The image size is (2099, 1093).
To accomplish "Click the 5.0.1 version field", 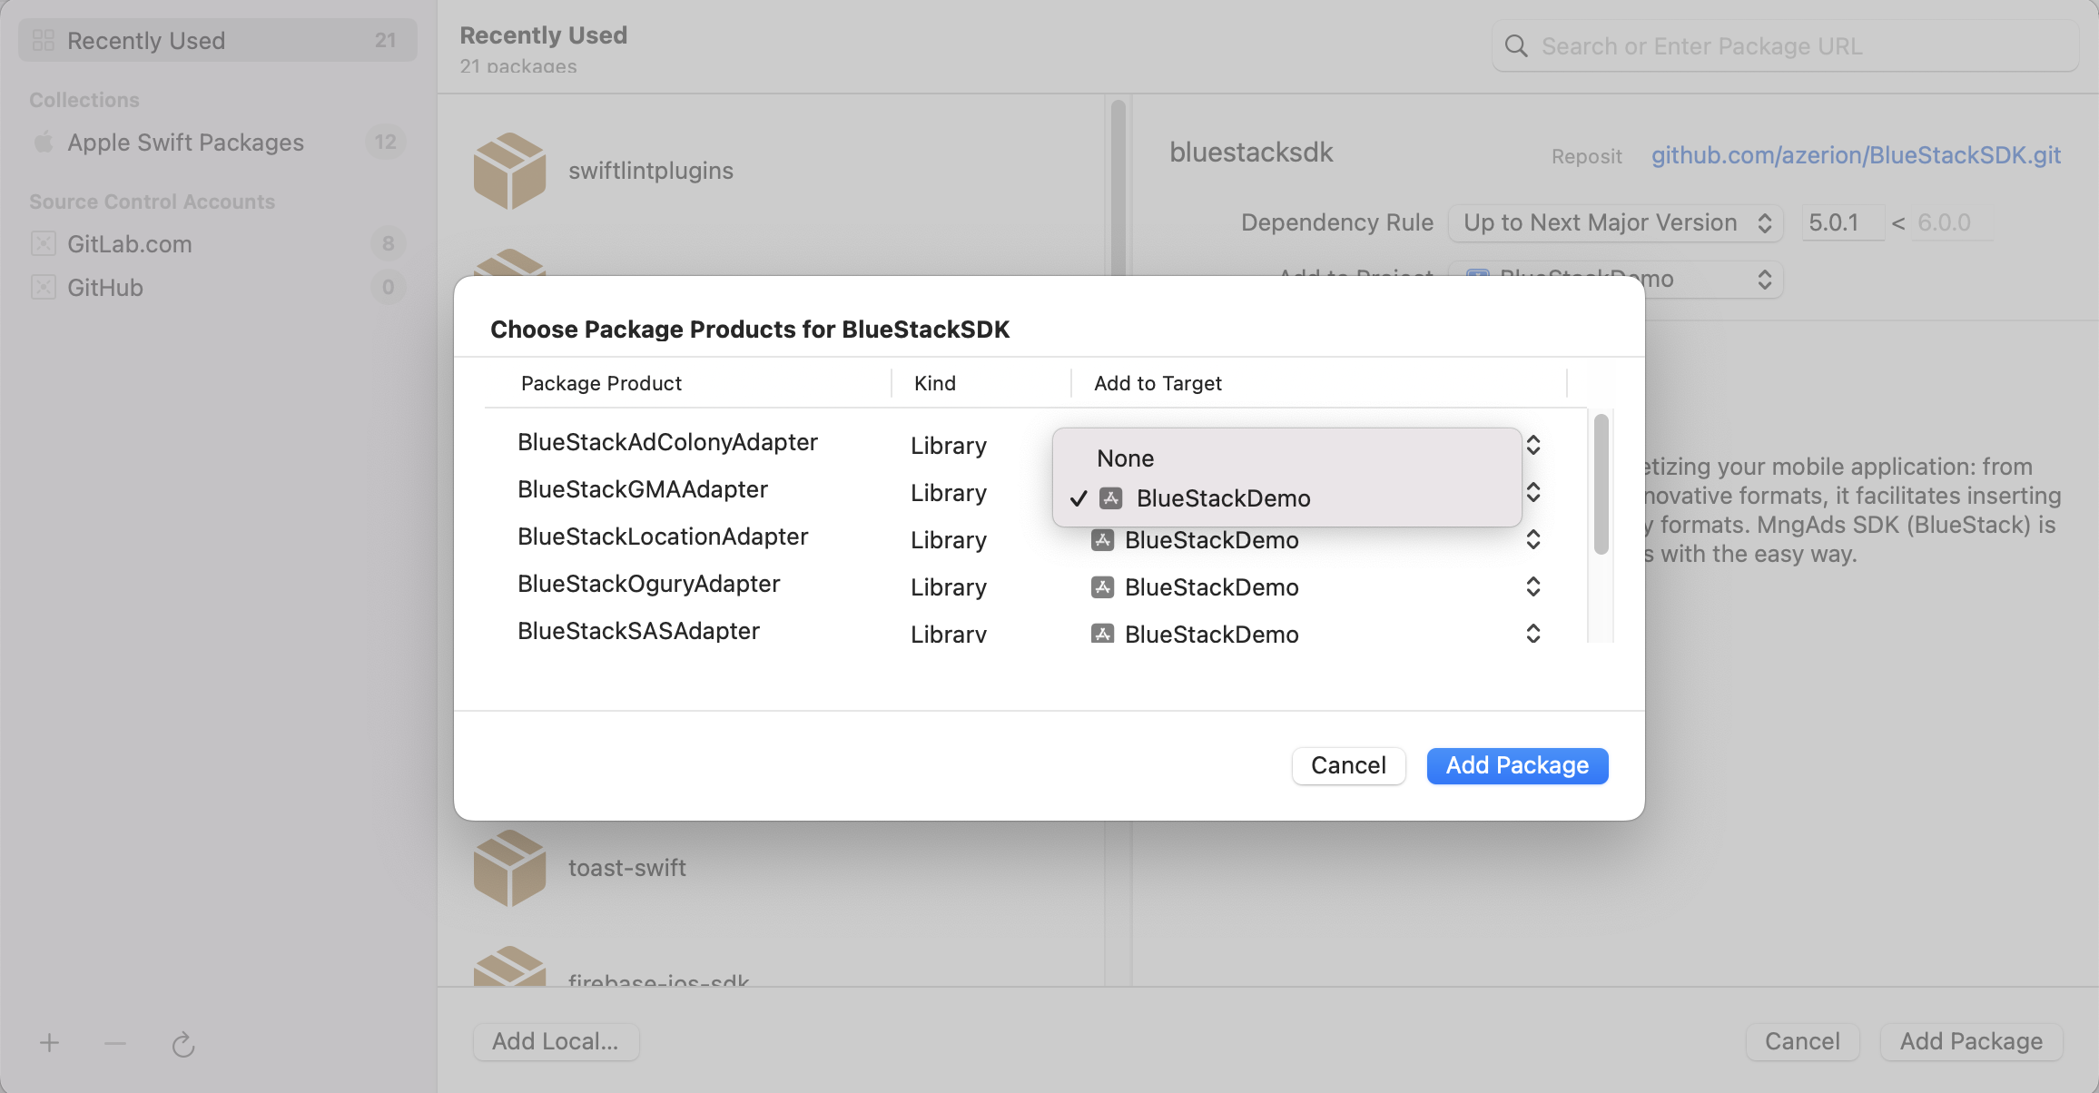I will coord(1842,222).
